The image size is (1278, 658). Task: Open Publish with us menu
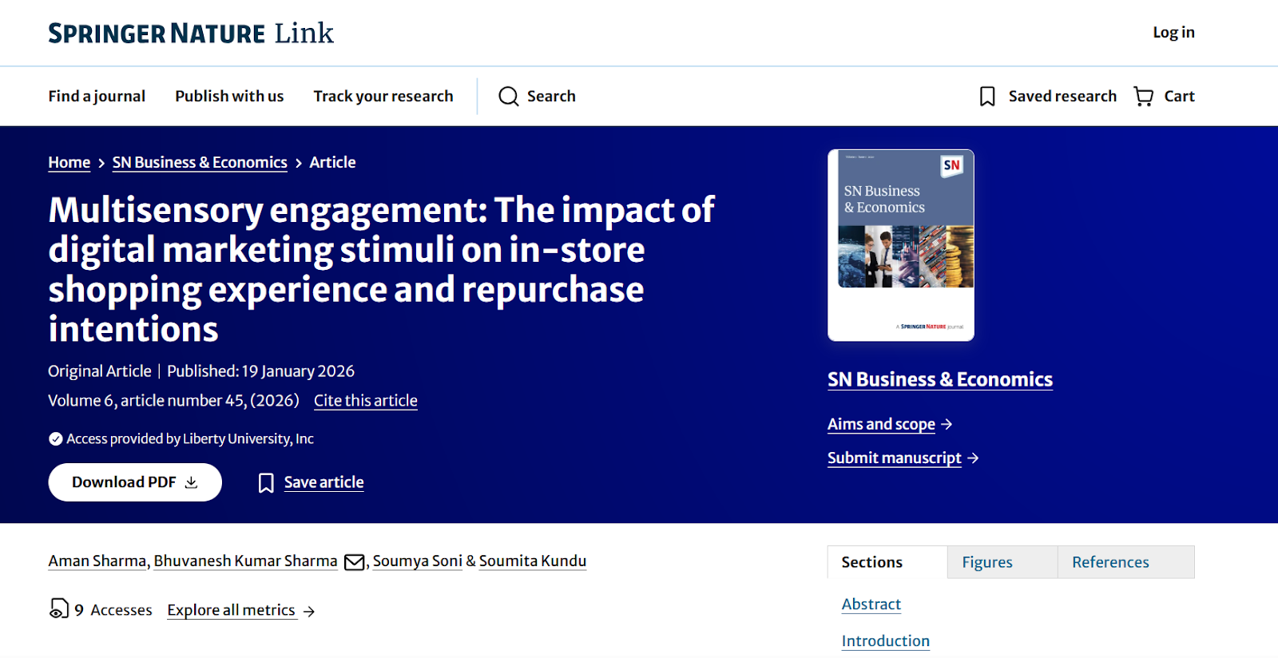coord(229,97)
